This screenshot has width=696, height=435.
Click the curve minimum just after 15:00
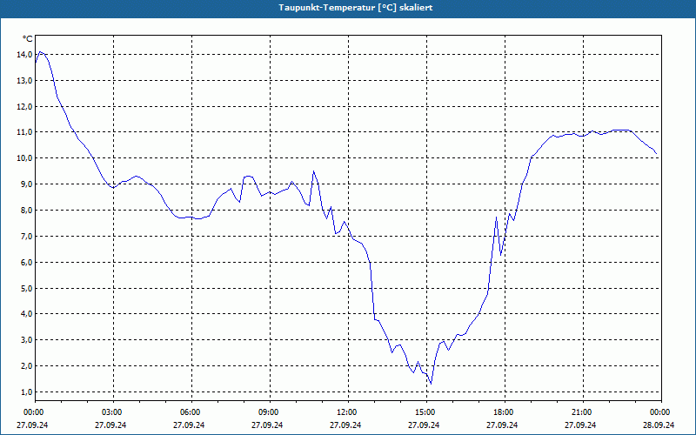point(431,384)
